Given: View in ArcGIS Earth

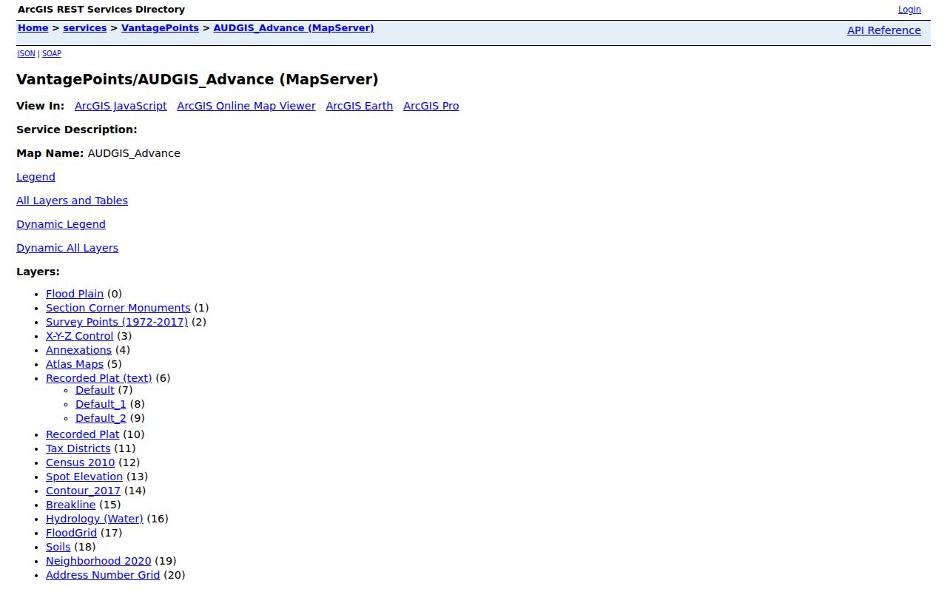Looking at the screenshot, I should point(360,106).
